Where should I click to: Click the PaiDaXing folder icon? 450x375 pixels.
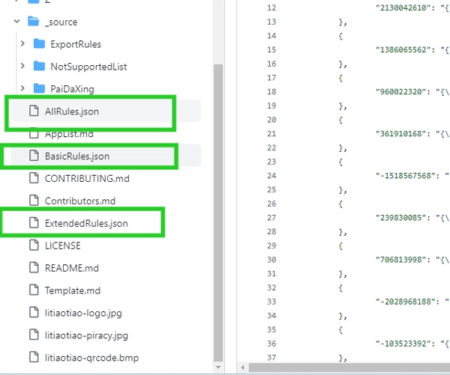pos(39,89)
